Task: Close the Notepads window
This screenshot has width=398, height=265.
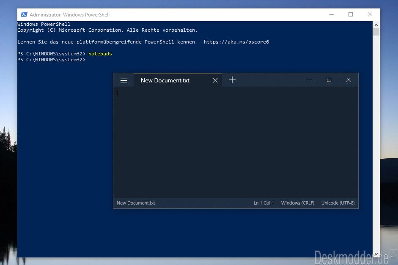Action: 349,80
